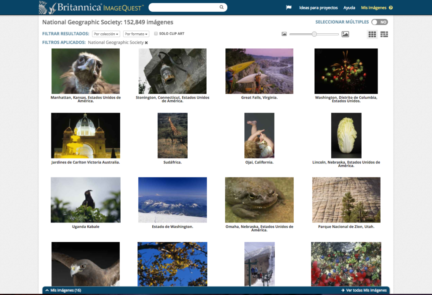Enable the SOLO CLIP ART checkbox
Image resolution: width=432 pixels, height=295 pixels.
[156, 33]
